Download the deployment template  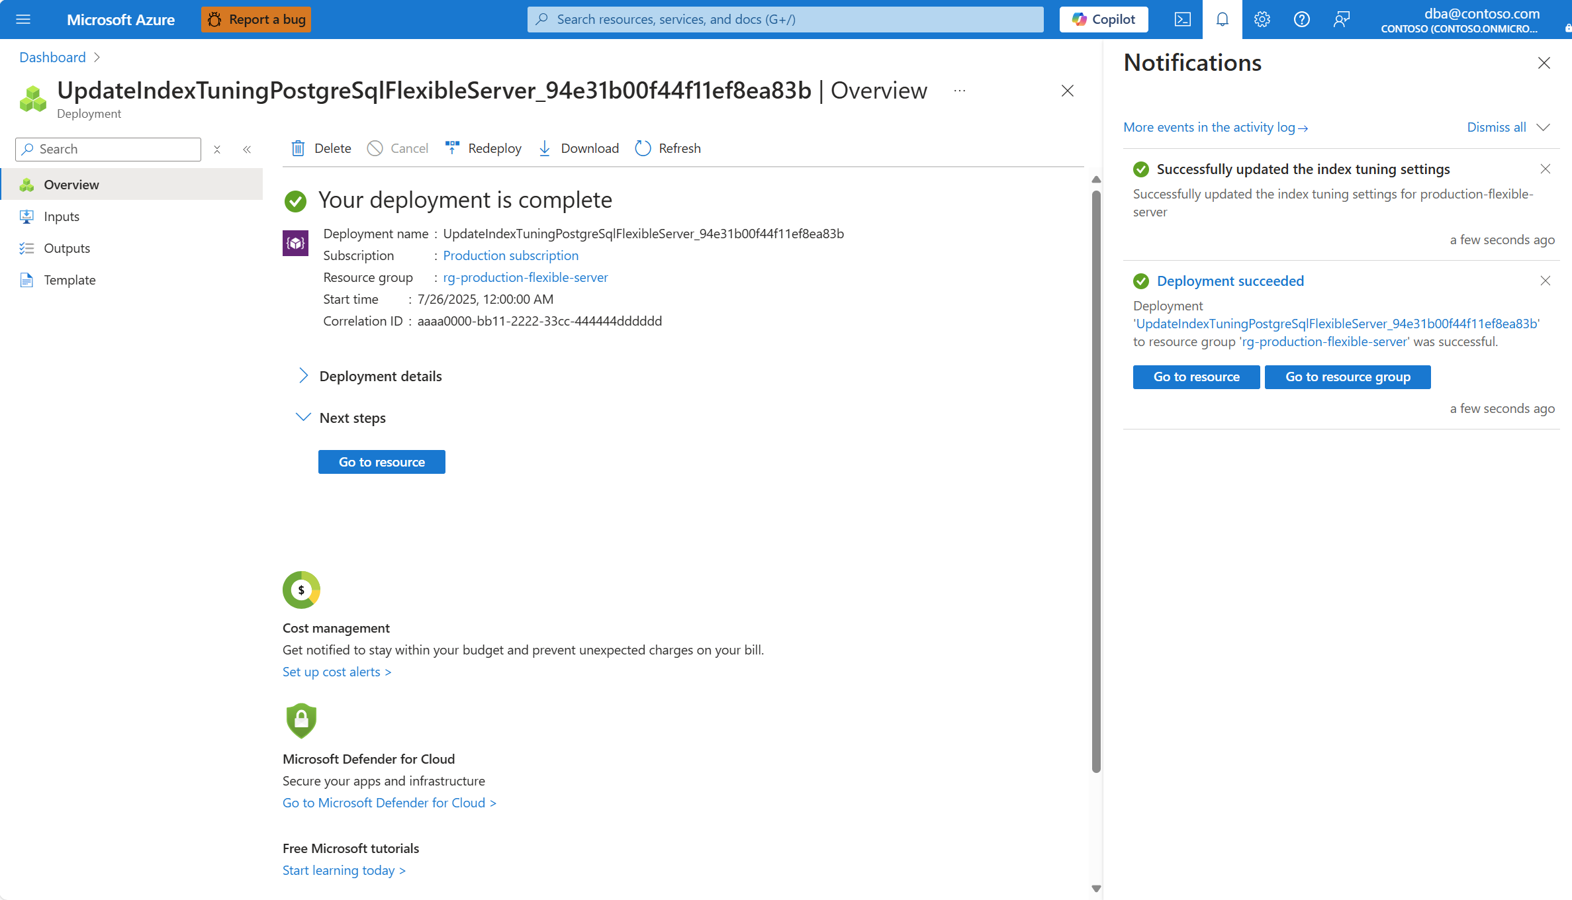[578, 148]
